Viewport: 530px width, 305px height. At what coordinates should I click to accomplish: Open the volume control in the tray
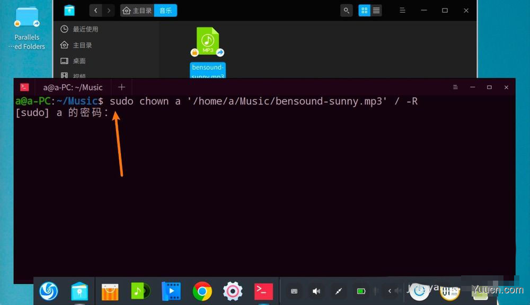pyautogui.click(x=316, y=291)
